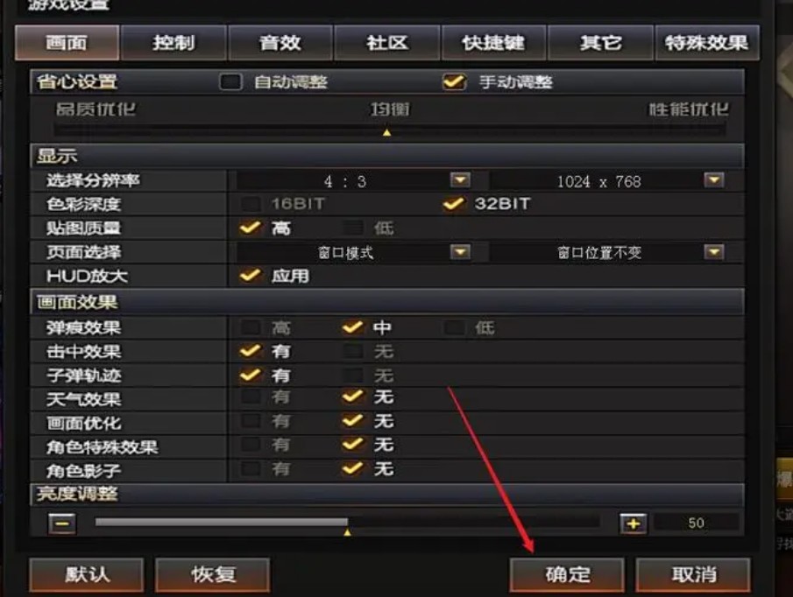Enable 天气效果 by checking 有
The width and height of the screenshot is (793, 597).
251,397
